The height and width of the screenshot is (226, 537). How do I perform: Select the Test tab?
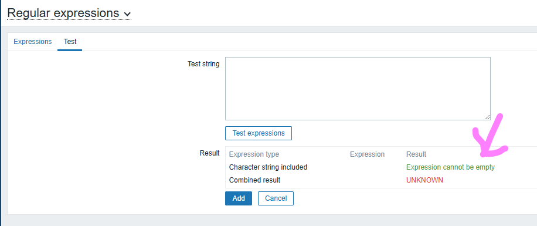point(70,42)
